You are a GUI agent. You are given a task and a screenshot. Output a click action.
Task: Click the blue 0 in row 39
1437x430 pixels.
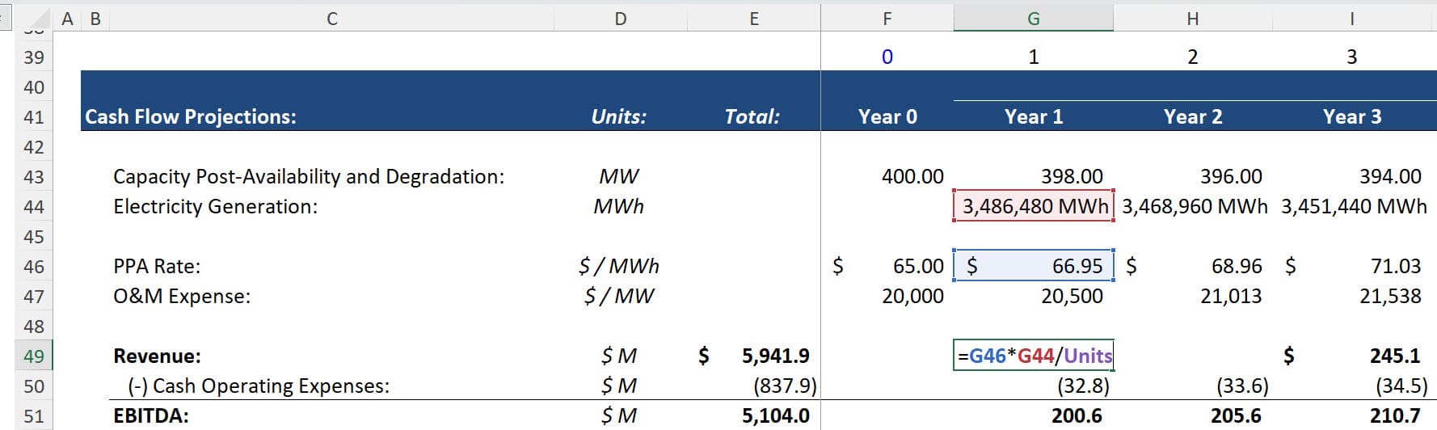click(887, 57)
